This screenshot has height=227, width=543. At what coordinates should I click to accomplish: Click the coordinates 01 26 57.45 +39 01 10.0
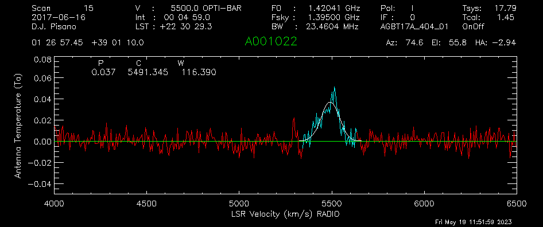click(x=88, y=42)
